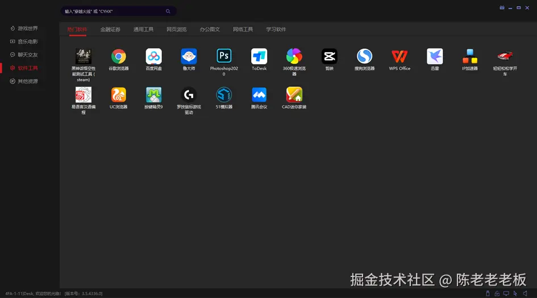Launch 鲁大师 hardware tool
The height and width of the screenshot is (298, 537).
[189, 56]
